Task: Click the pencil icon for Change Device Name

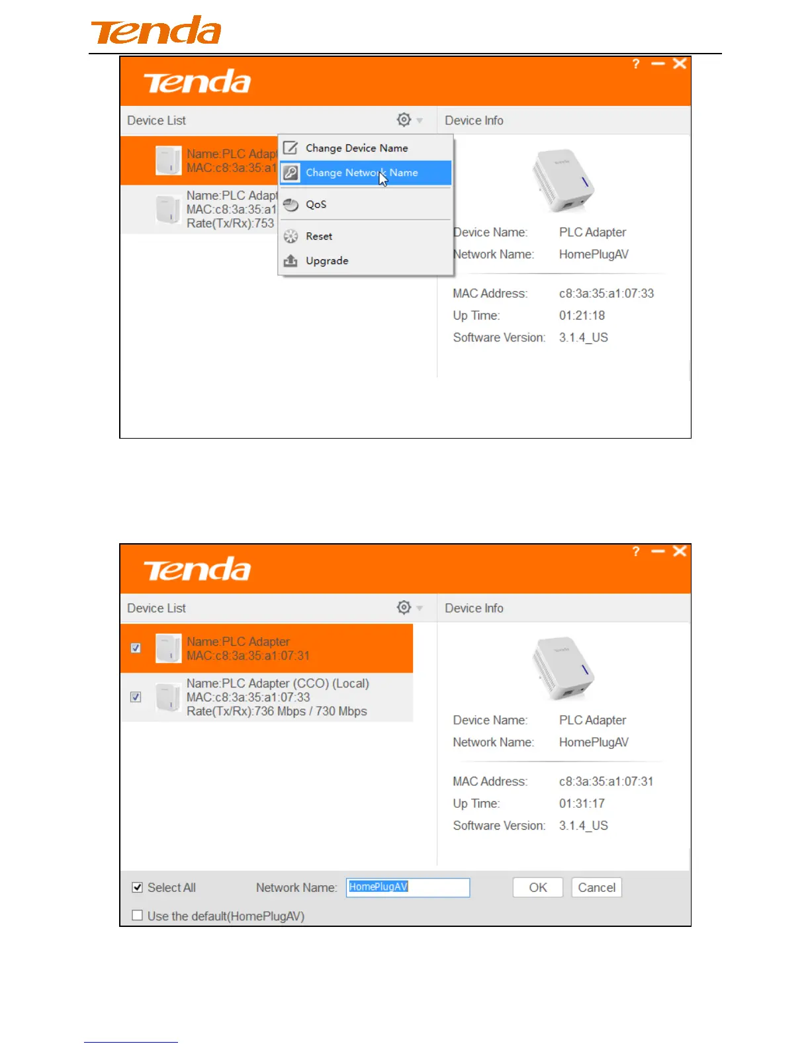Action: (x=291, y=148)
